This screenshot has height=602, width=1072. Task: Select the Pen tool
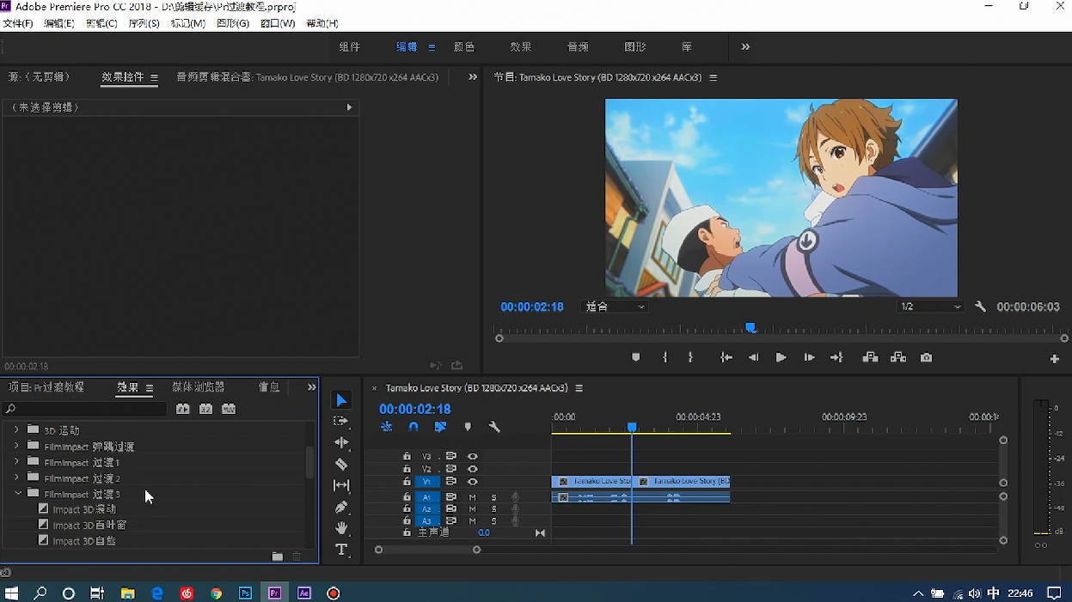[x=341, y=507]
